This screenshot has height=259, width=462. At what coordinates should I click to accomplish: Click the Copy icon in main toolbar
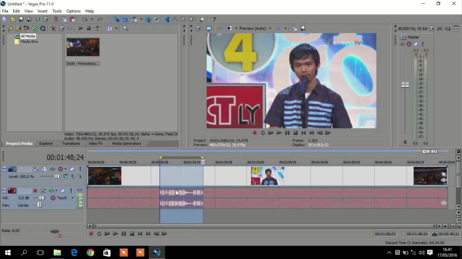click(64, 19)
